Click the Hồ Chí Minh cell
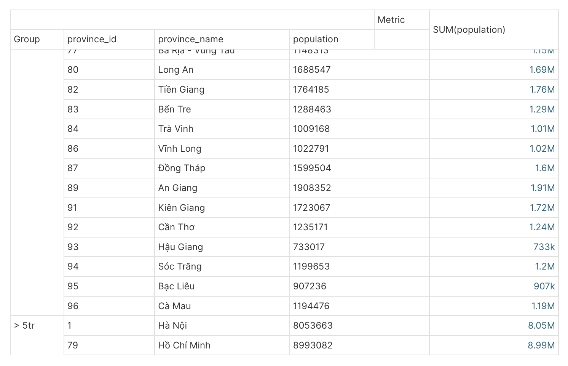Screen dimensions: 568x366 click(184, 345)
